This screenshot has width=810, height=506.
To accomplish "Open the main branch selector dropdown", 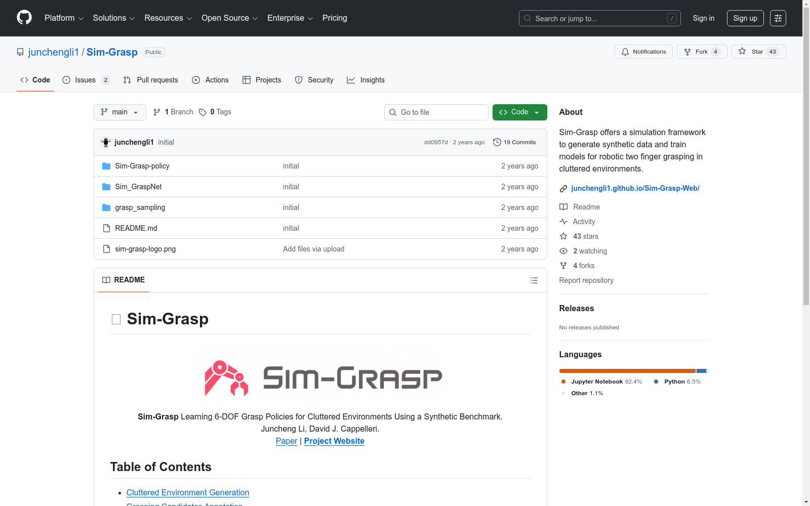I will coord(120,112).
